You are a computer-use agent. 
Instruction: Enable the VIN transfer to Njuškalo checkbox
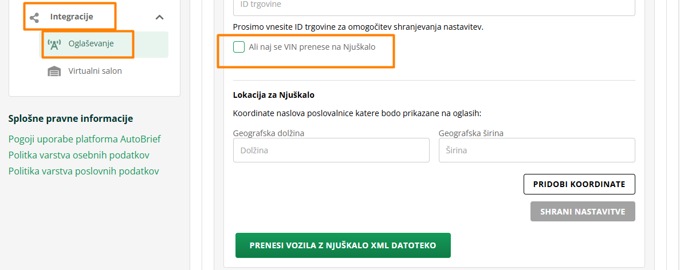click(x=239, y=47)
